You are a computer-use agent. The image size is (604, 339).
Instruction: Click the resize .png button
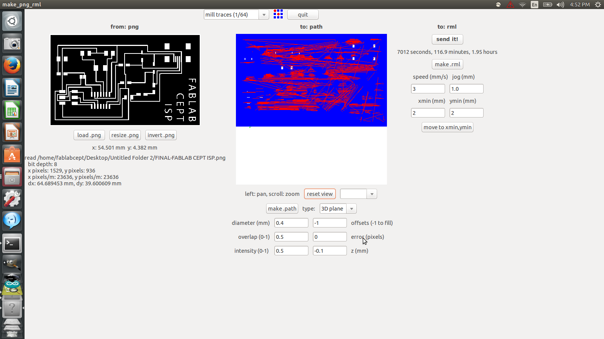tap(125, 135)
